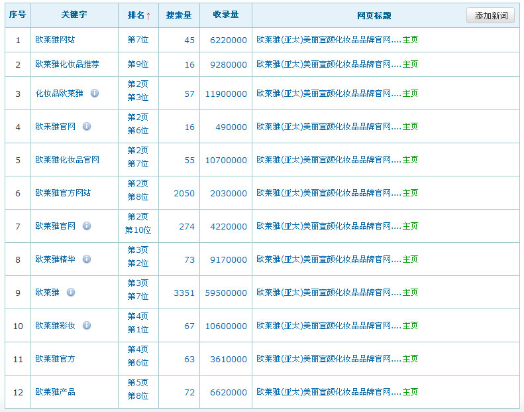Click the 欧莱雅官方网站 keyword link
Screen dimensions: 524x412
(x=63, y=193)
